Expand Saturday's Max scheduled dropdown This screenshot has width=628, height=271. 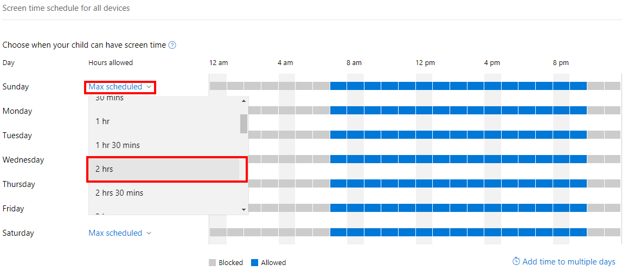coord(120,233)
